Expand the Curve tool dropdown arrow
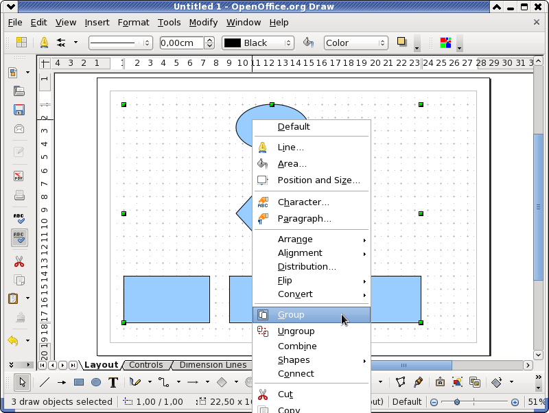The width and height of the screenshot is (549, 413). coord(150,382)
